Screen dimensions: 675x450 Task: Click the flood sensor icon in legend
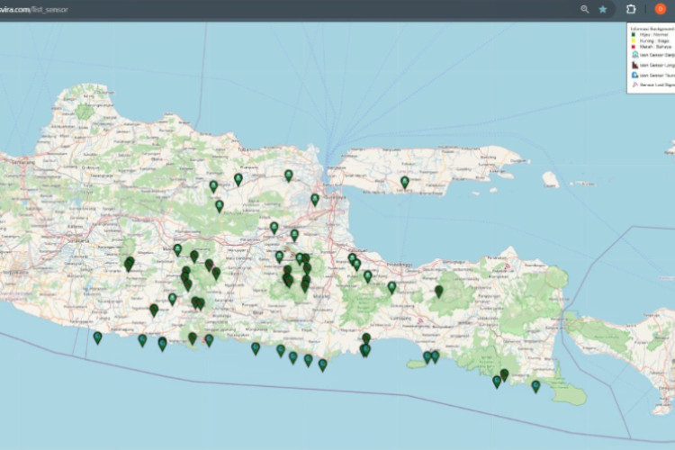pyautogui.click(x=635, y=54)
